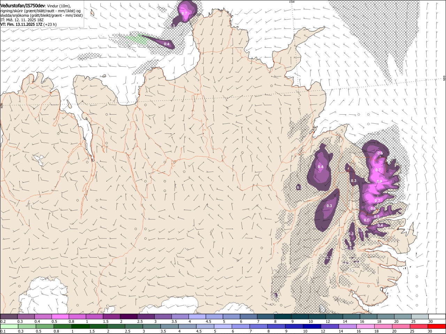Select the violet 14 swatch in lower legend
Screen dimensions: 446x334
pyautogui.click(x=347, y=326)
